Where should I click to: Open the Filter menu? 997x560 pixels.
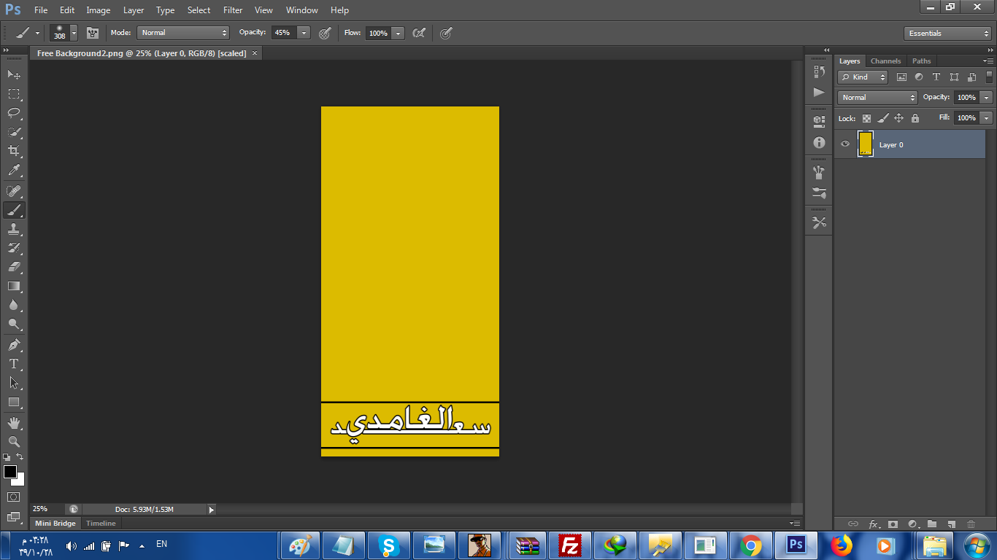(x=233, y=10)
